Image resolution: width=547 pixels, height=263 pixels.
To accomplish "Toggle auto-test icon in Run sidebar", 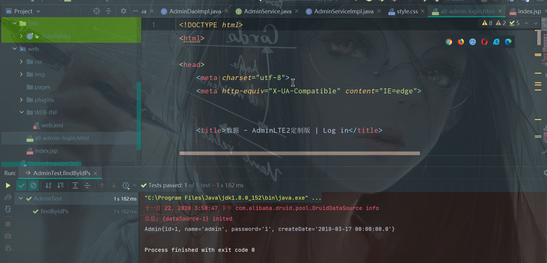I will [x=8, y=209].
